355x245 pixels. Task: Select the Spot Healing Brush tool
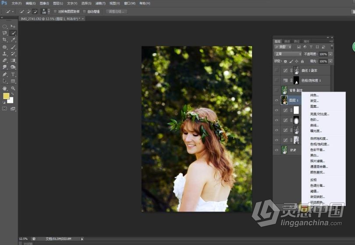click(x=4, y=47)
